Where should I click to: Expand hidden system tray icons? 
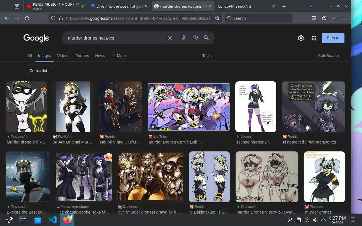pos(324,220)
